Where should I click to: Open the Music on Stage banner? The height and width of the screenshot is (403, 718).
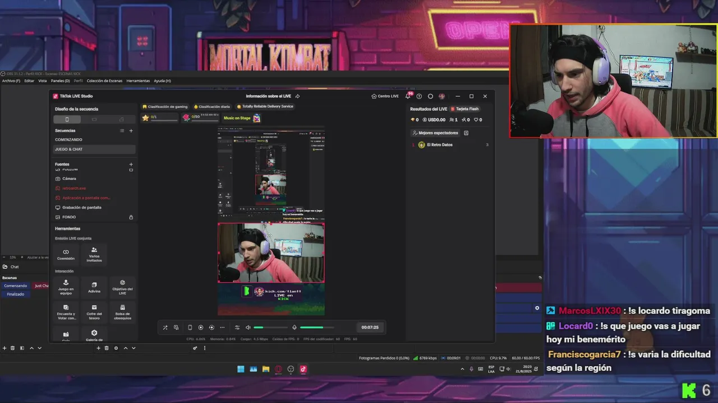click(x=242, y=118)
